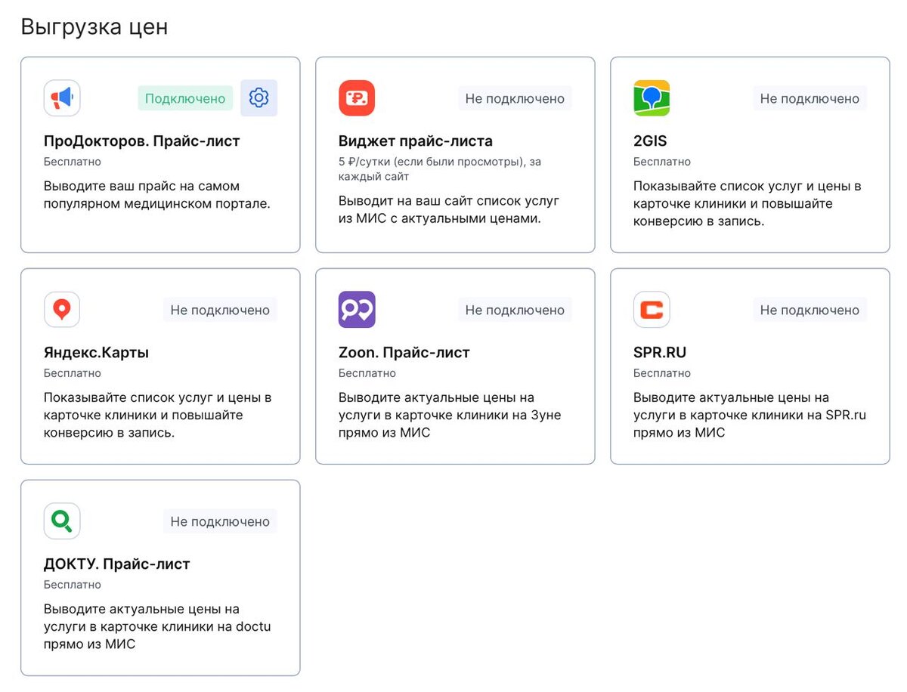
Task: Open the 2GIS card title
Action: 650,141
